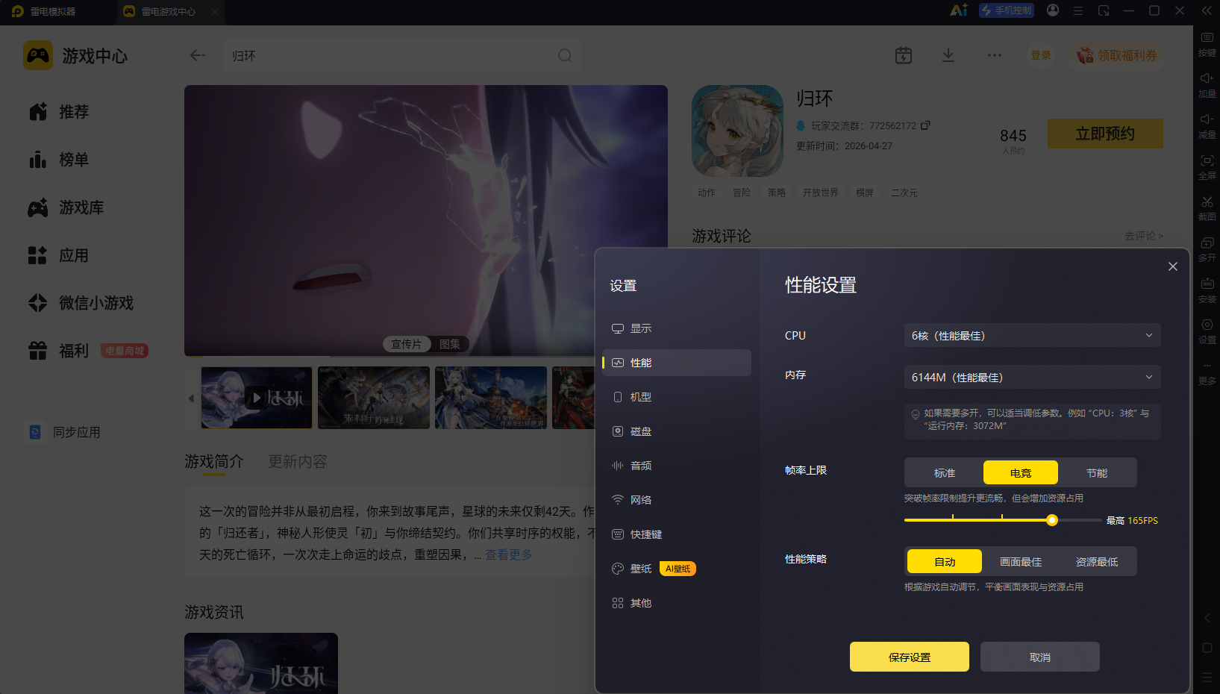Choose 画面最佳 performance strategy
Image resolution: width=1220 pixels, height=694 pixels.
click(x=1021, y=561)
